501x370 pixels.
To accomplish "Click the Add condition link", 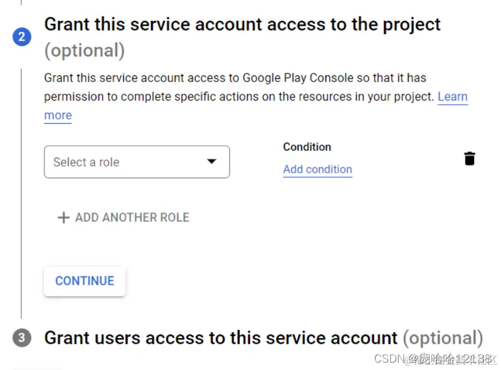I will point(317,170).
